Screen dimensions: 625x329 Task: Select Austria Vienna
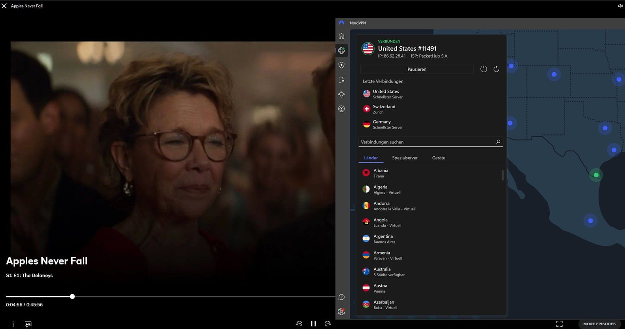point(430,288)
